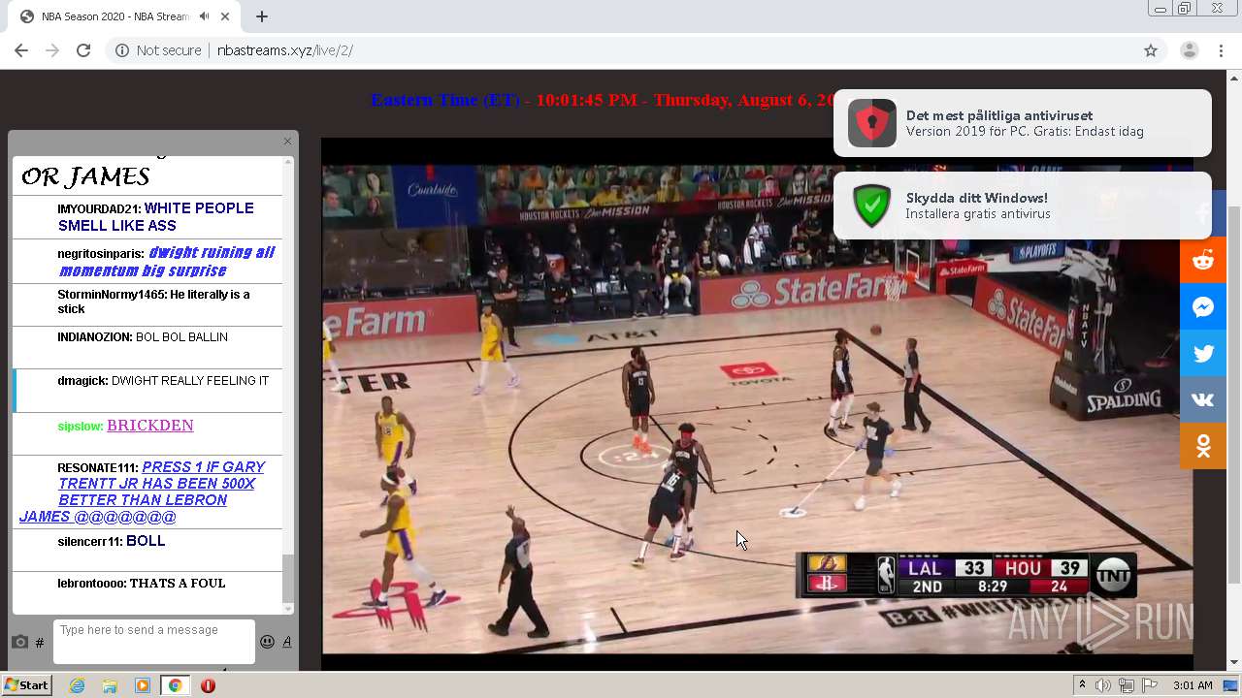Click the address bar URL

(x=284, y=50)
